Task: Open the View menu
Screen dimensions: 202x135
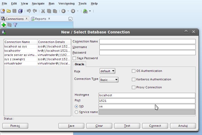Action: coord(24,3)
